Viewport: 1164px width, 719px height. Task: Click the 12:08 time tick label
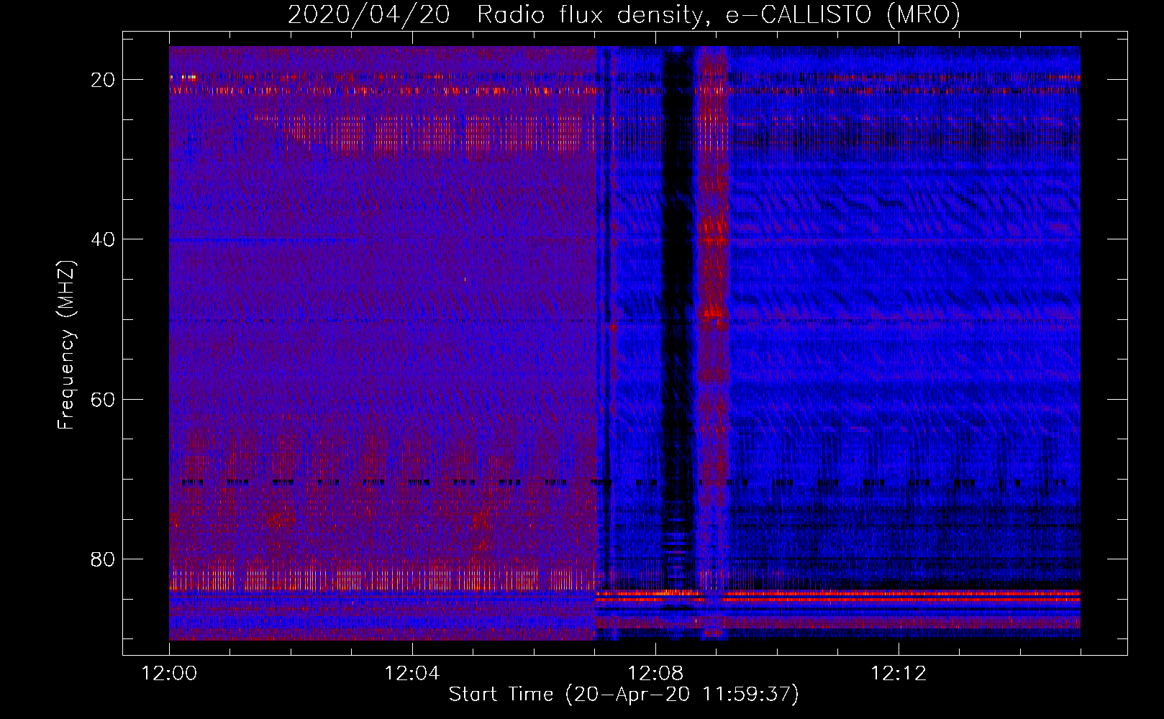pos(655,674)
